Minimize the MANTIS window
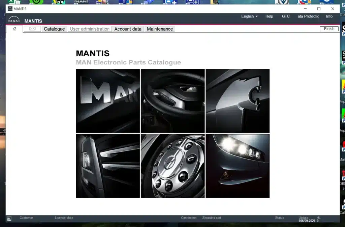 tap(305, 8)
